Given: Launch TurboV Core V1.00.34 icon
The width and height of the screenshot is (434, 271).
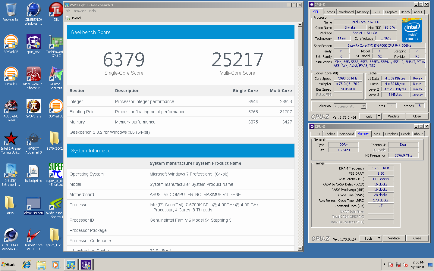Looking at the screenshot, I should (33, 239).
